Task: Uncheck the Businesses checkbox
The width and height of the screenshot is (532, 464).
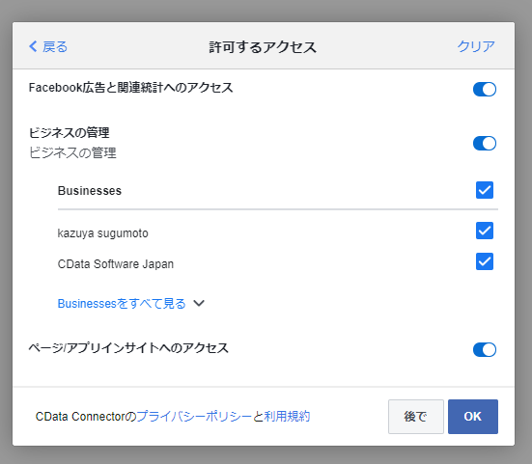Action: (x=485, y=190)
